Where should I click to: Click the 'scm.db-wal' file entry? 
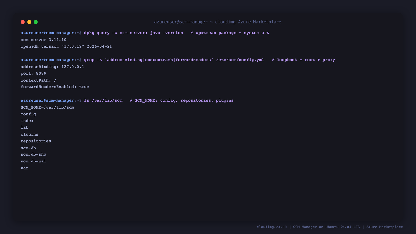33,161
